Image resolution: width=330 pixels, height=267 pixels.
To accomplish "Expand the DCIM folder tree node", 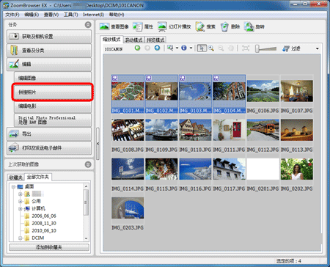I will click(x=21, y=238).
